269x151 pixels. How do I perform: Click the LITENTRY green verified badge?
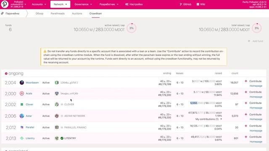(62, 138)
